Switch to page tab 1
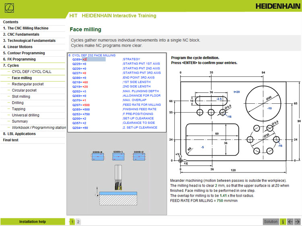 click(x=72, y=222)
